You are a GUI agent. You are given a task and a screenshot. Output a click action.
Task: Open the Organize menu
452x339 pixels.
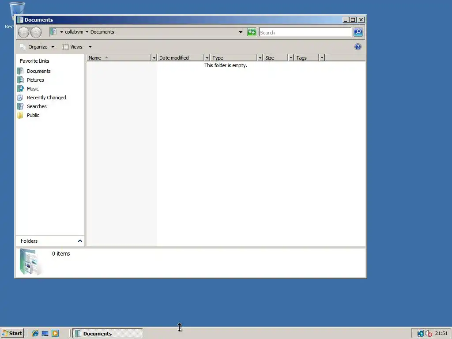point(37,47)
